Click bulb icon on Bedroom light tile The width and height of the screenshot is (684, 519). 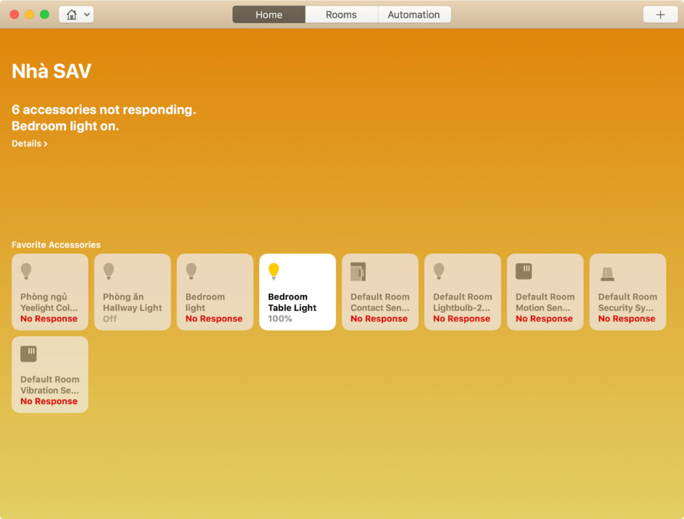tap(191, 271)
